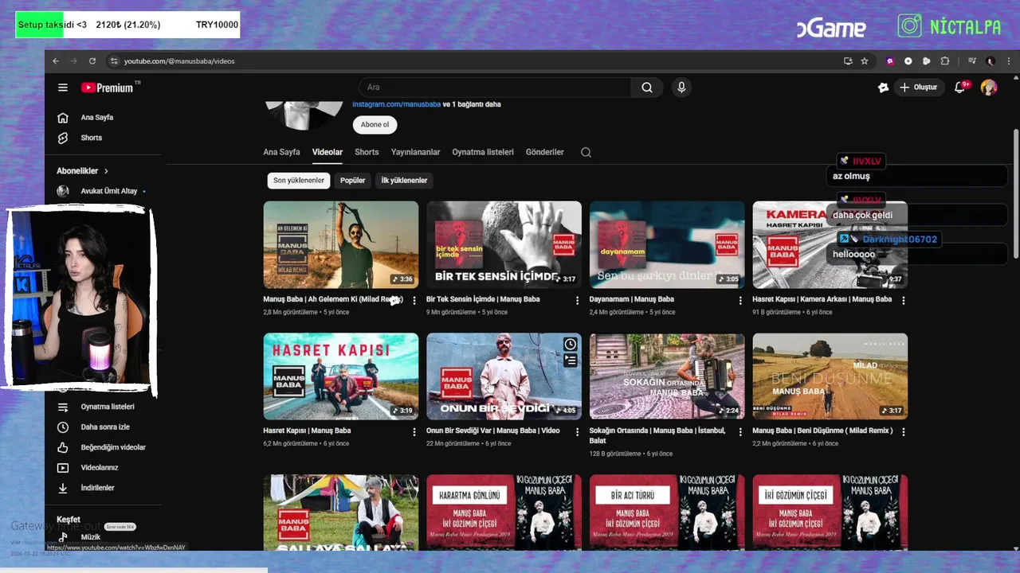Click the browser address bar URL

click(179, 61)
